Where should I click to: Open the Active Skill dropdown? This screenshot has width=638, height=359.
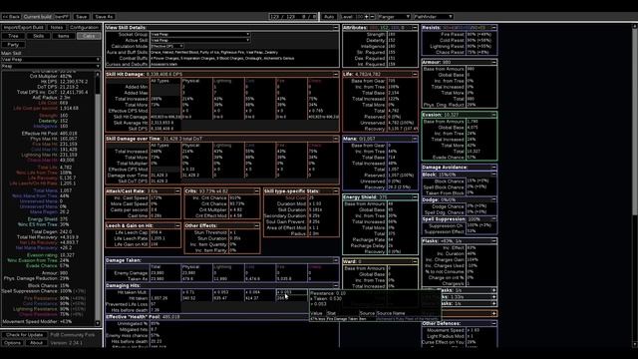[x=199, y=40]
